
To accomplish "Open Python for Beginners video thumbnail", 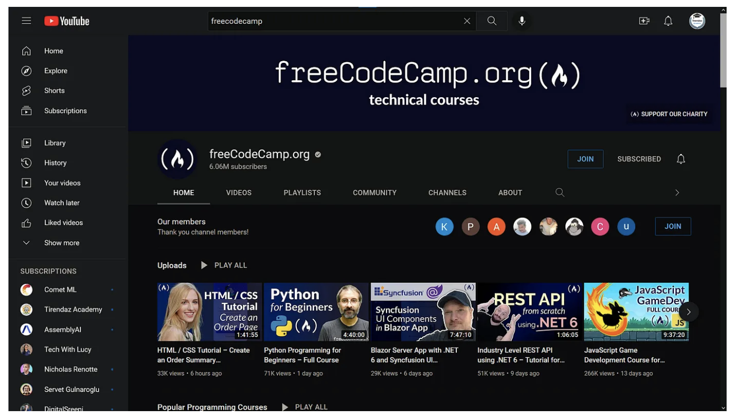I will (x=316, y=312).
